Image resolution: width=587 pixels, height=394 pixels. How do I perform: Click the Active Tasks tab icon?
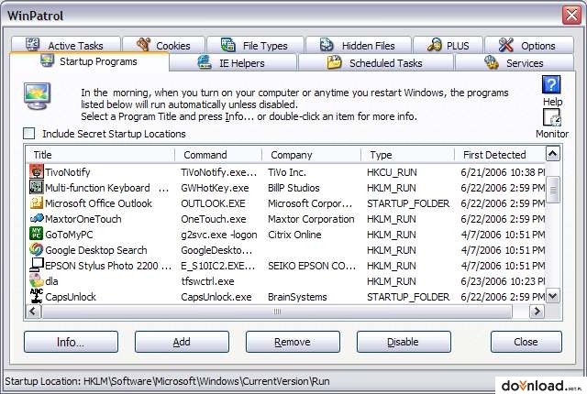[33, 44]
